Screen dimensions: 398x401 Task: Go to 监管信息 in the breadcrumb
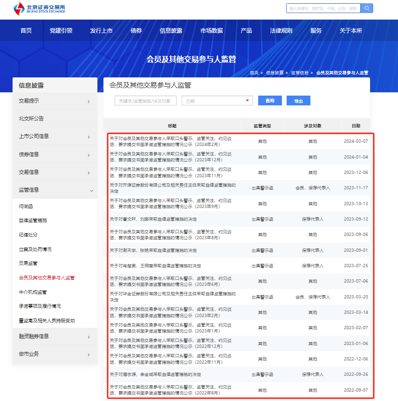click(x=300, y=73)
